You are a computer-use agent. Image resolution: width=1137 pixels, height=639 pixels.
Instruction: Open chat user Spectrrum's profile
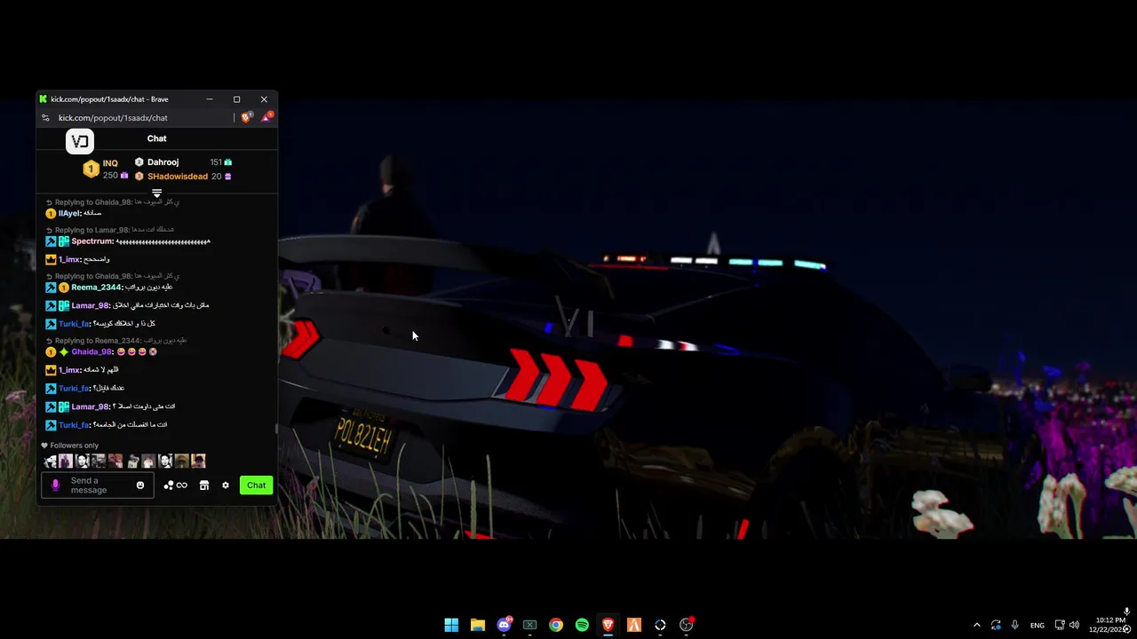pyautogui.click(x=92, y=241)
